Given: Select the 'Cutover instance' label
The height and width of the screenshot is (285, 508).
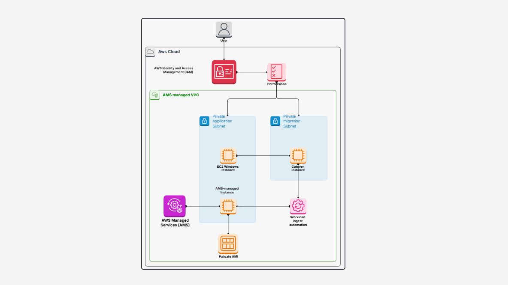Looking at the screenshot, I should click(x=298, y=168).
